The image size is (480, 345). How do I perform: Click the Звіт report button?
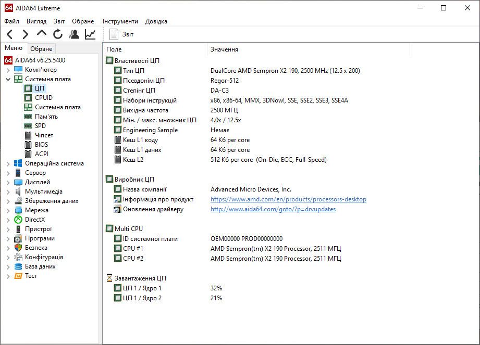(121, 34)
